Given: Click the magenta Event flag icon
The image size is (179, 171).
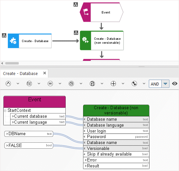Looking at the screenshot, I should (86, 12).
